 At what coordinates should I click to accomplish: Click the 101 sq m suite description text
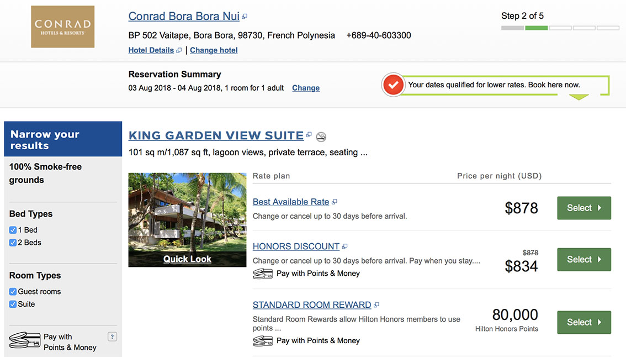[248, 153]
